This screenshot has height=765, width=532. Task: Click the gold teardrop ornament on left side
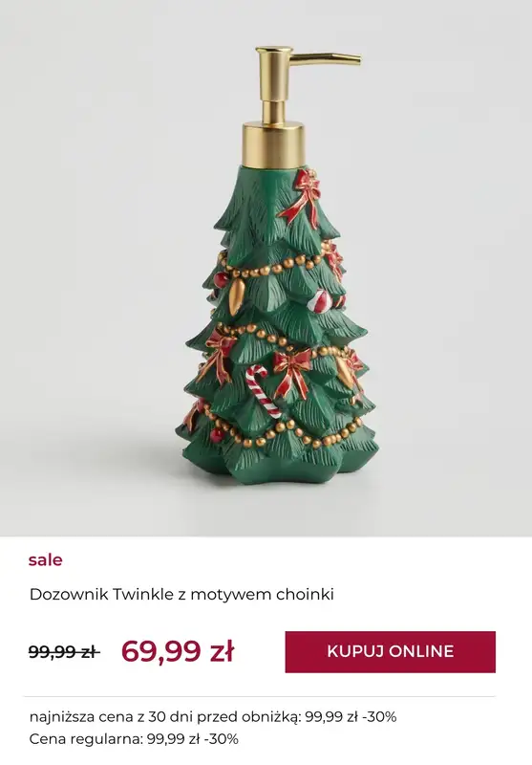[x=235, y=295]
